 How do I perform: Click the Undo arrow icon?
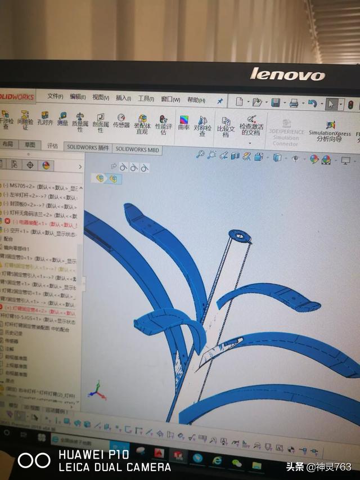[312, 104]
